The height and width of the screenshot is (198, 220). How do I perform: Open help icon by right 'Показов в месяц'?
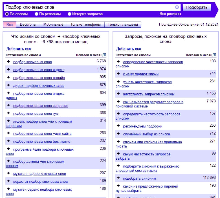[214, 55]
